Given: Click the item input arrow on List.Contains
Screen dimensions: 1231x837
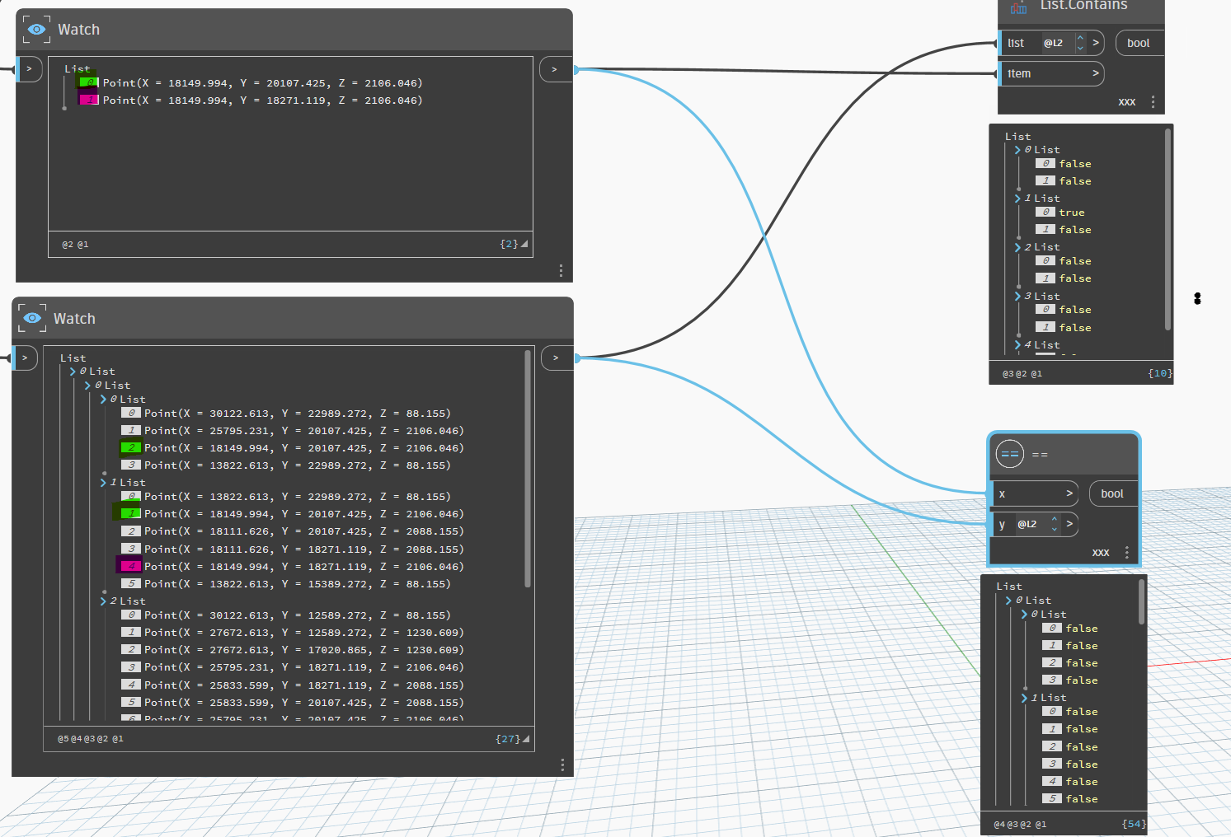Looking at the screenshot, I should pyautogui.click(x=1097, y=73).
